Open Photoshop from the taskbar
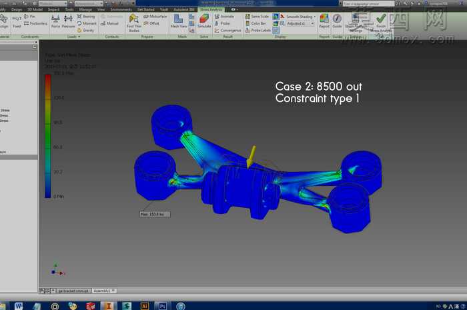This screenshot has height=310, width=467. 163,305
